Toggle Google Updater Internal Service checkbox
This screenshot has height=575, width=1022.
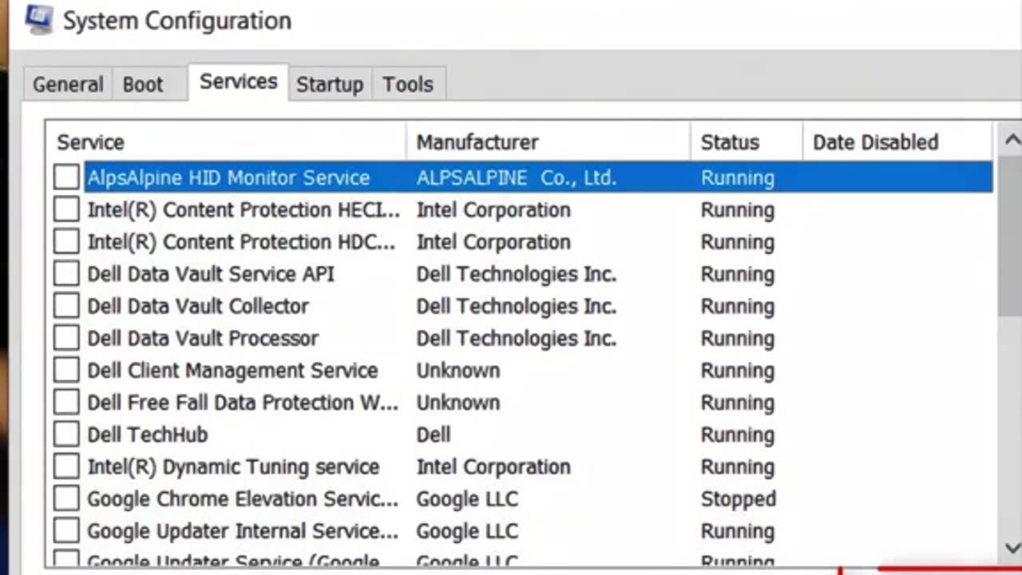click(66, 531)
